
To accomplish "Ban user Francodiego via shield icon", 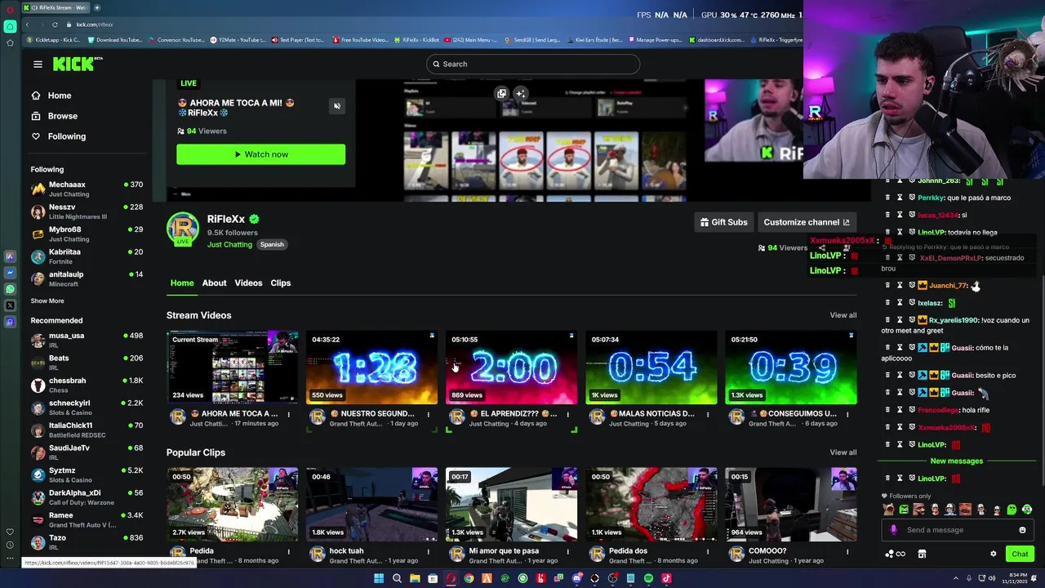I will pyautogui.click(x=911, y=410).
